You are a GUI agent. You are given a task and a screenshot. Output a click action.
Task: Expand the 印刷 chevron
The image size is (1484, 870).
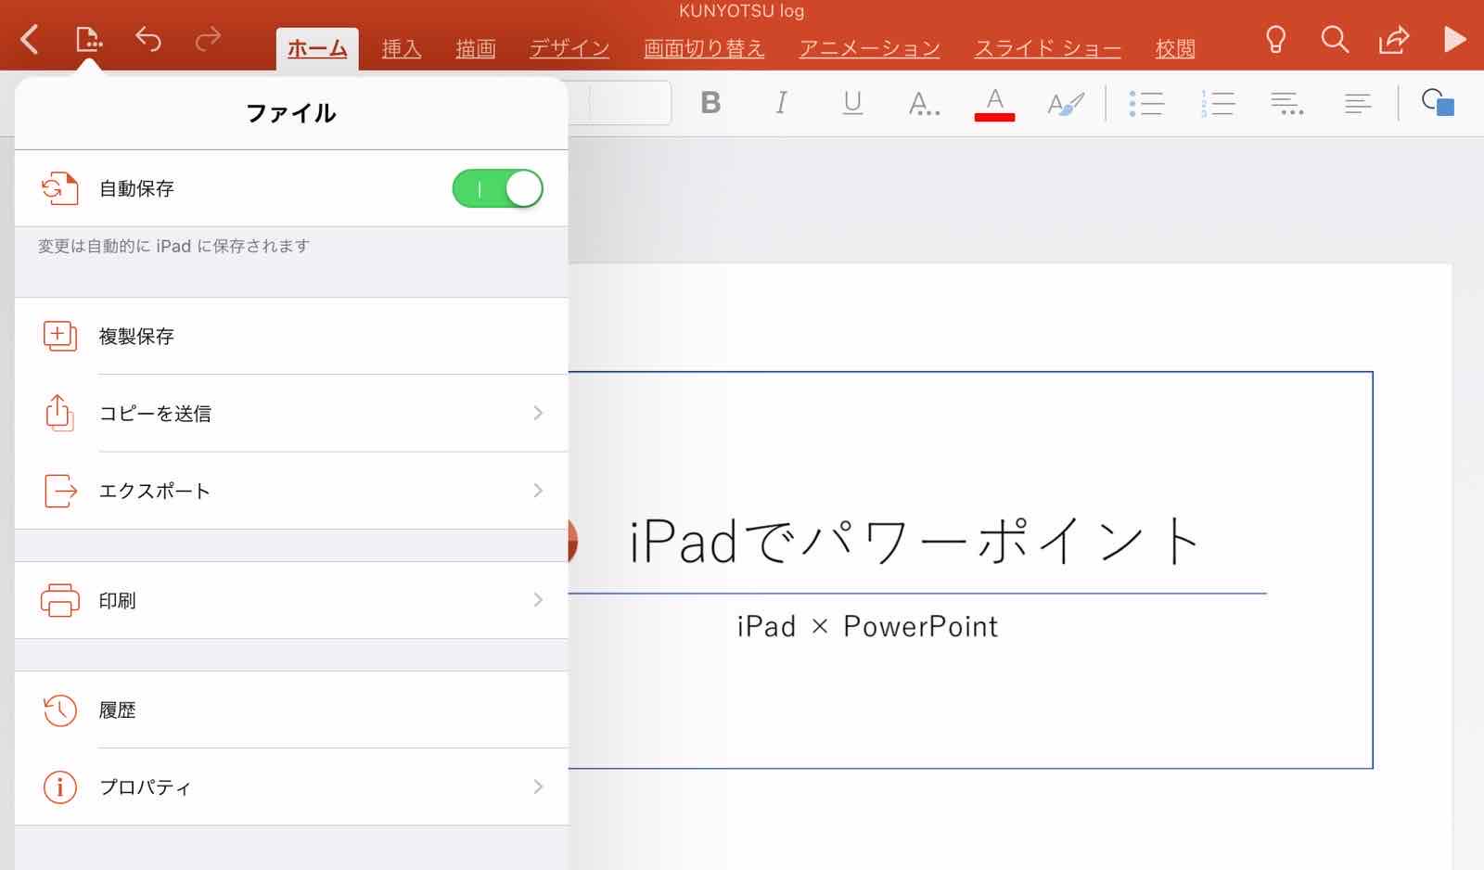[x=538, y=600]
